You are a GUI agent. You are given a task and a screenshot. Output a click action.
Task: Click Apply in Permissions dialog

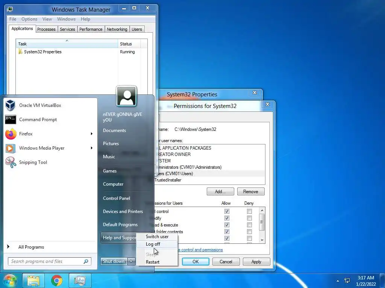point(256,261)
